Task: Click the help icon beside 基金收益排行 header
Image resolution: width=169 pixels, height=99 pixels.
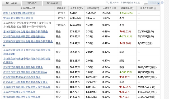Action: pyautogui.click(x=155, y=8)
